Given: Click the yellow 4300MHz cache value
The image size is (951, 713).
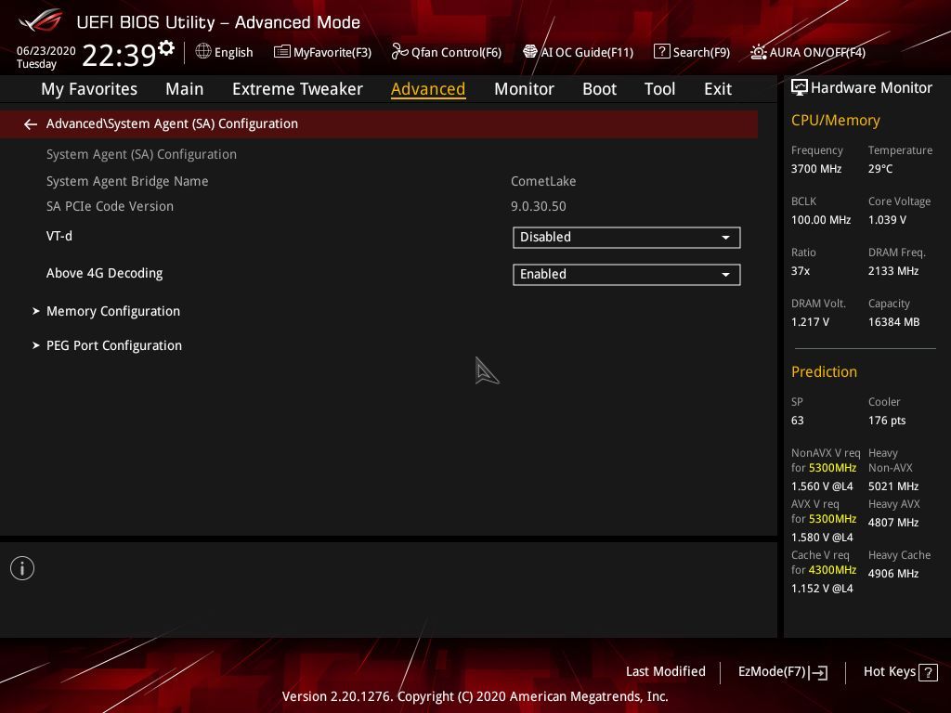Looking at the screenshot, I should tap(832, 570).
